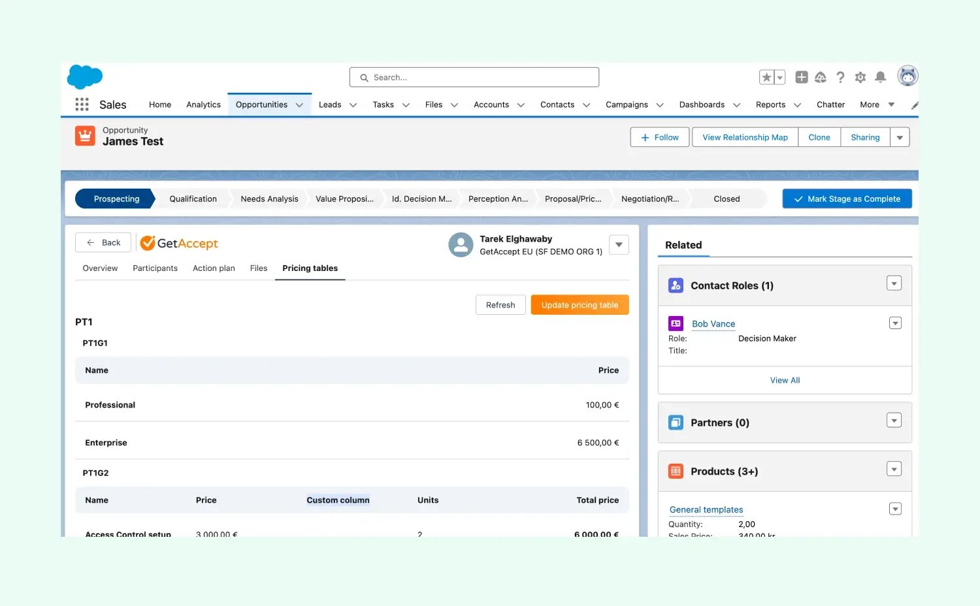This screenshot has height=606, width=980.
Task: Open the Notifications bell icon
Action: click(880, 77)
